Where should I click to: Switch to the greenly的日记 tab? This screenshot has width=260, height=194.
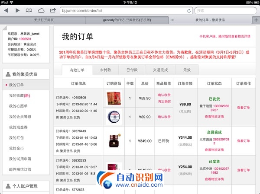click(127, 20)
